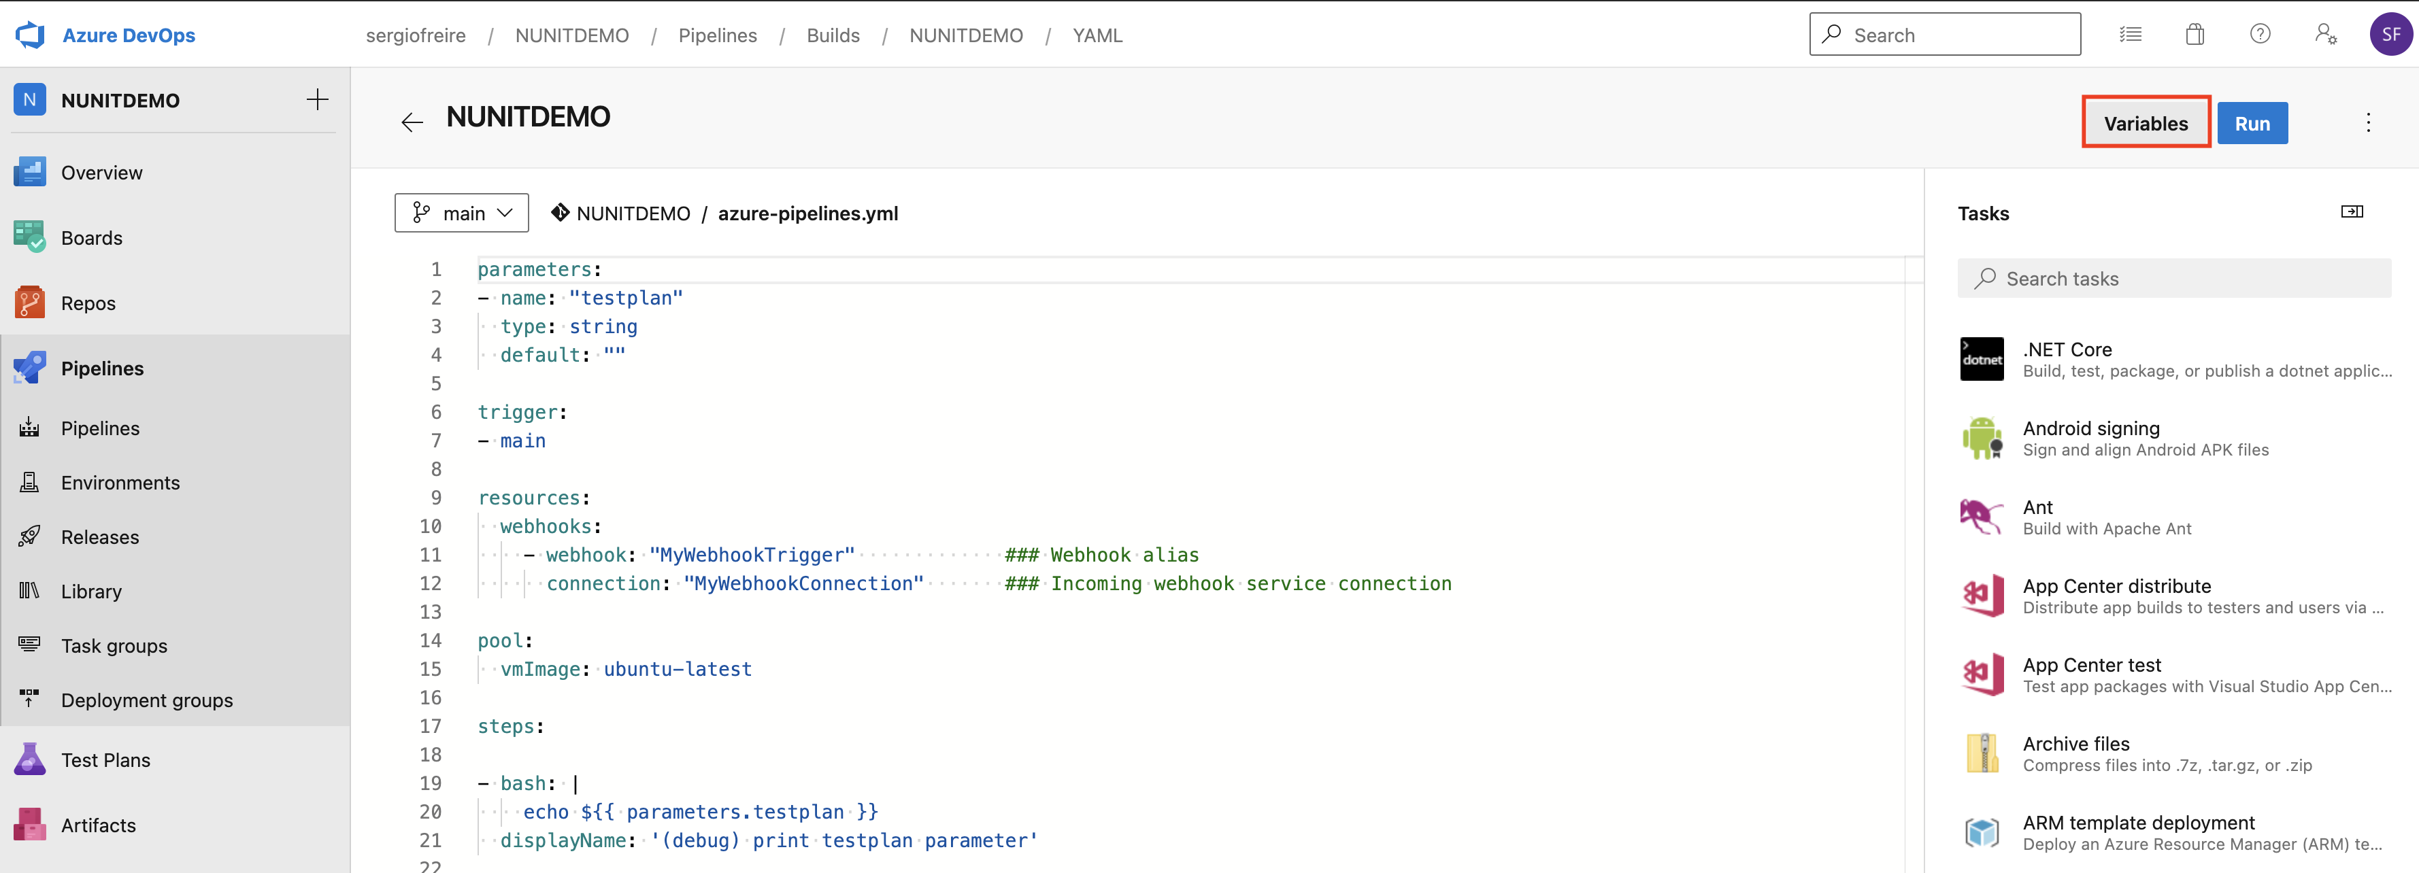Click the YAML breadcrumb link
The width and height of the screenshot is (2419, 873).
pyautogui.click(x=1097, y=35)
